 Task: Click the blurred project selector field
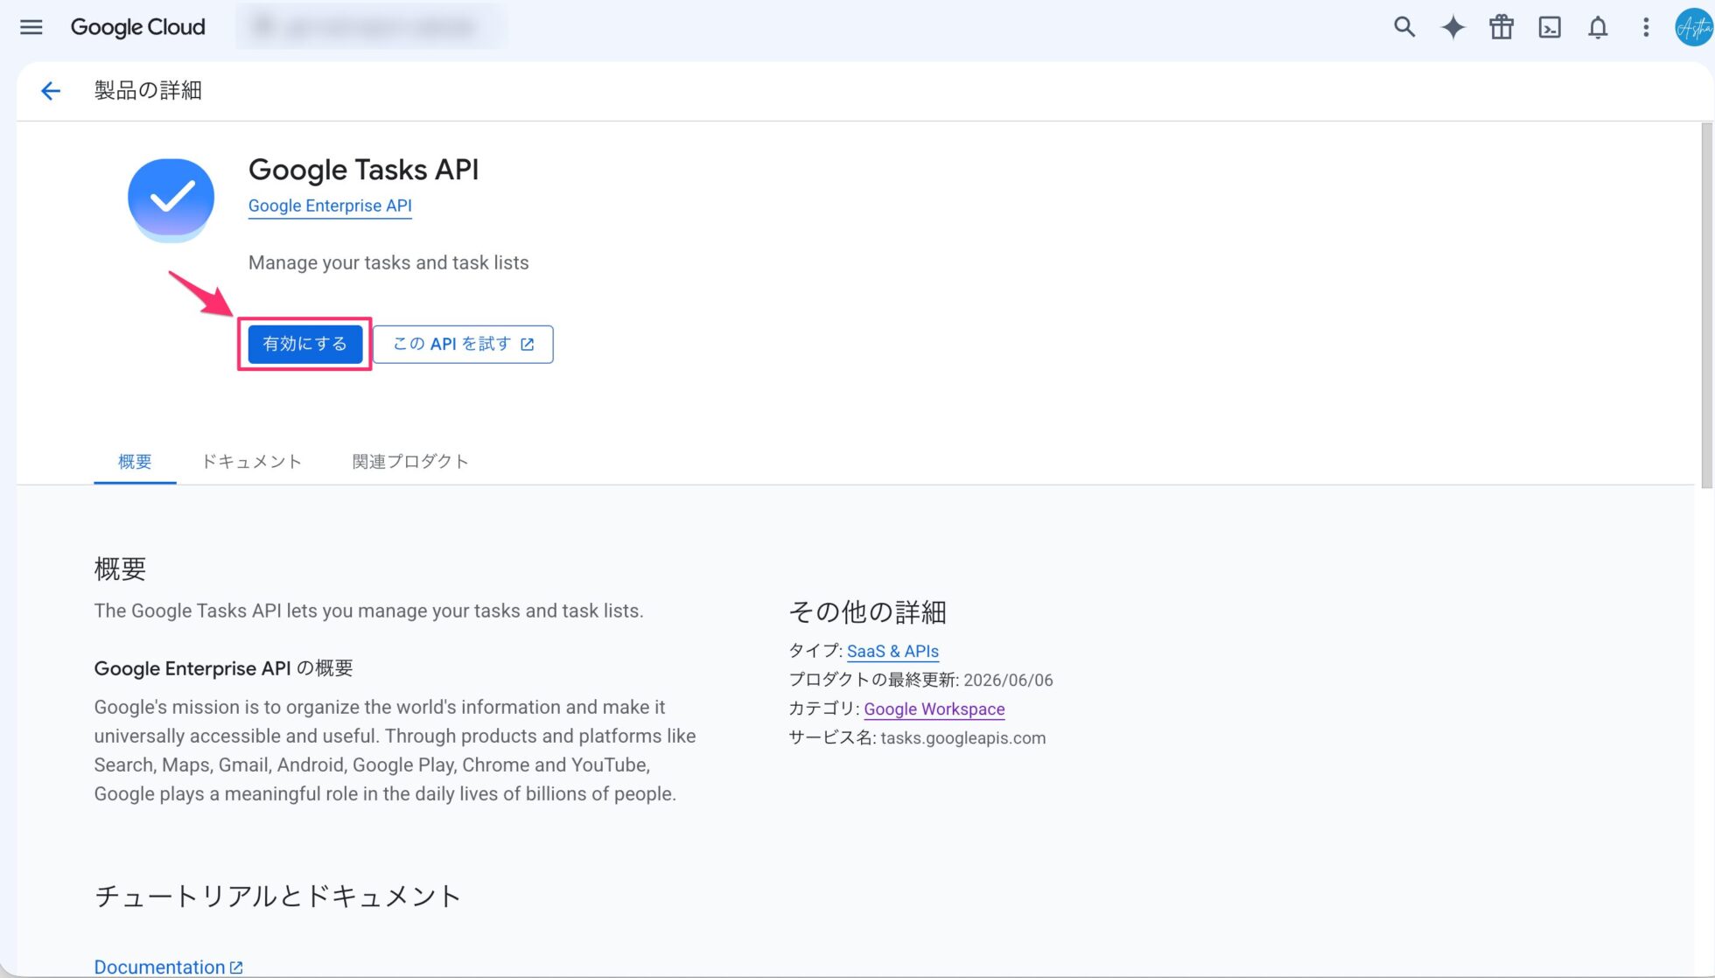tap(370, 27)
